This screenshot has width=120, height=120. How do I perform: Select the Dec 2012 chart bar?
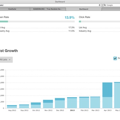(x=60, y=103)
